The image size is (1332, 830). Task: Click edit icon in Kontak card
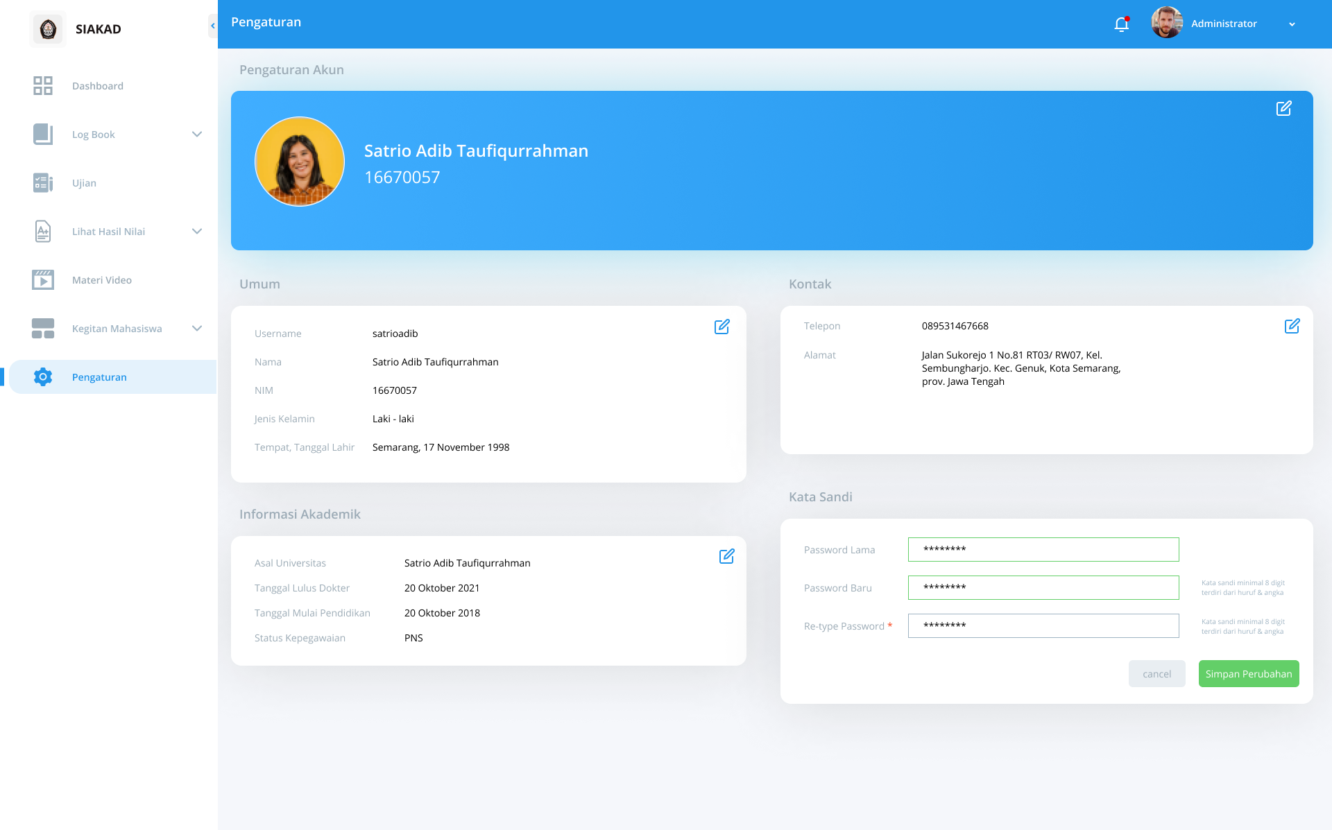tap(1292, 326)
